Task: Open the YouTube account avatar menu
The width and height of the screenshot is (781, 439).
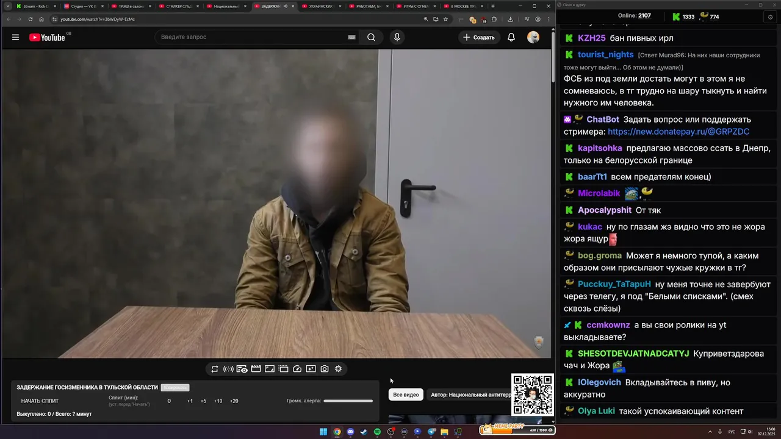Action: pyautogui.click(x=533, y=37)
